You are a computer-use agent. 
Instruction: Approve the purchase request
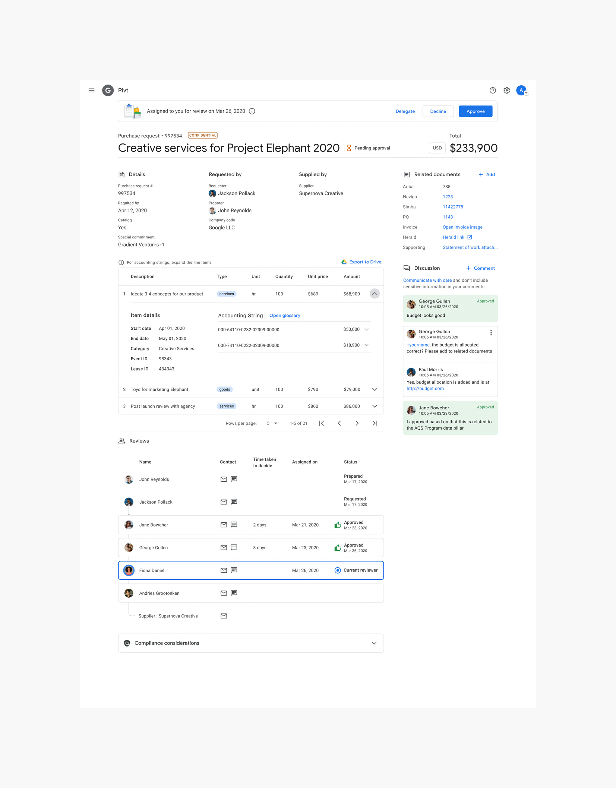pos(475,111)
